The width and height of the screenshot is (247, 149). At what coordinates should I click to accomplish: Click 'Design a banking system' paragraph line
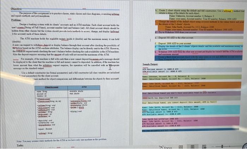click(69, 25)
